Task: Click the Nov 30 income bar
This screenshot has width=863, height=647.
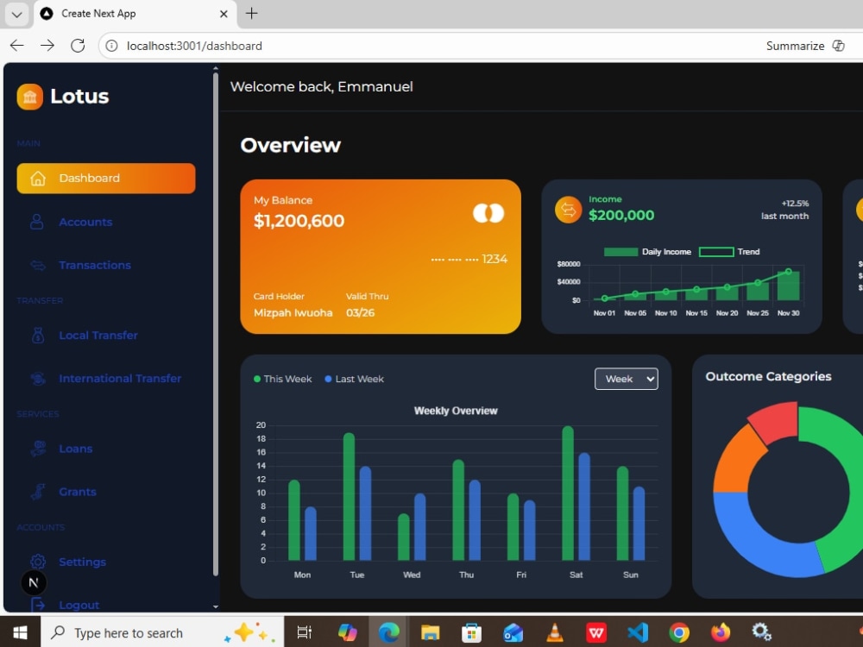Action: (788, 286)
